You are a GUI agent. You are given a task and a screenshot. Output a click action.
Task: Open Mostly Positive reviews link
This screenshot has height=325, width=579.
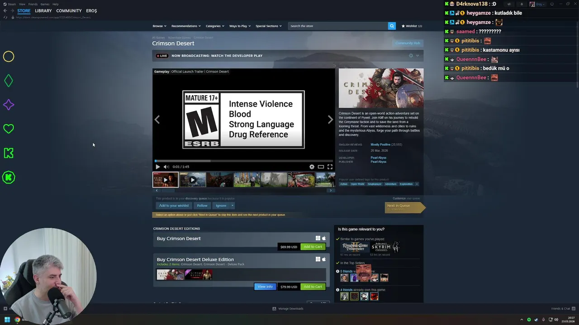tap(380, 144)
